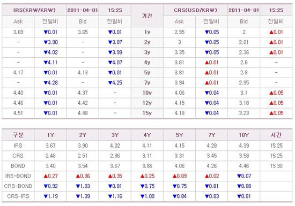Click the IRS(KRW/KRW) table header

34,10
